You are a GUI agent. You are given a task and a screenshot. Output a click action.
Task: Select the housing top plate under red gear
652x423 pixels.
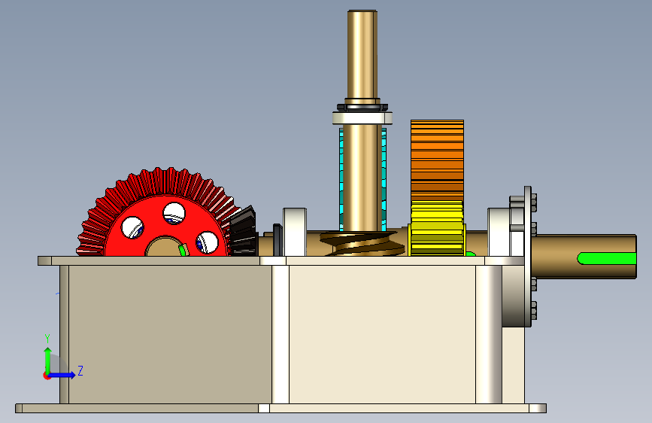tap(148, 260)
